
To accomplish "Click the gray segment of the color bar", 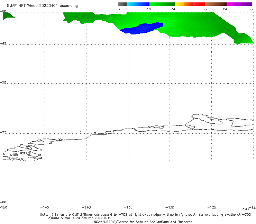I will 122,4.
